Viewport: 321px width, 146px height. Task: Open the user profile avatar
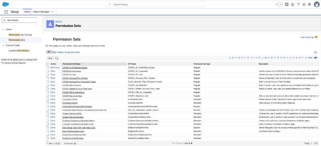pyautogui.click(x=317, y=4)
